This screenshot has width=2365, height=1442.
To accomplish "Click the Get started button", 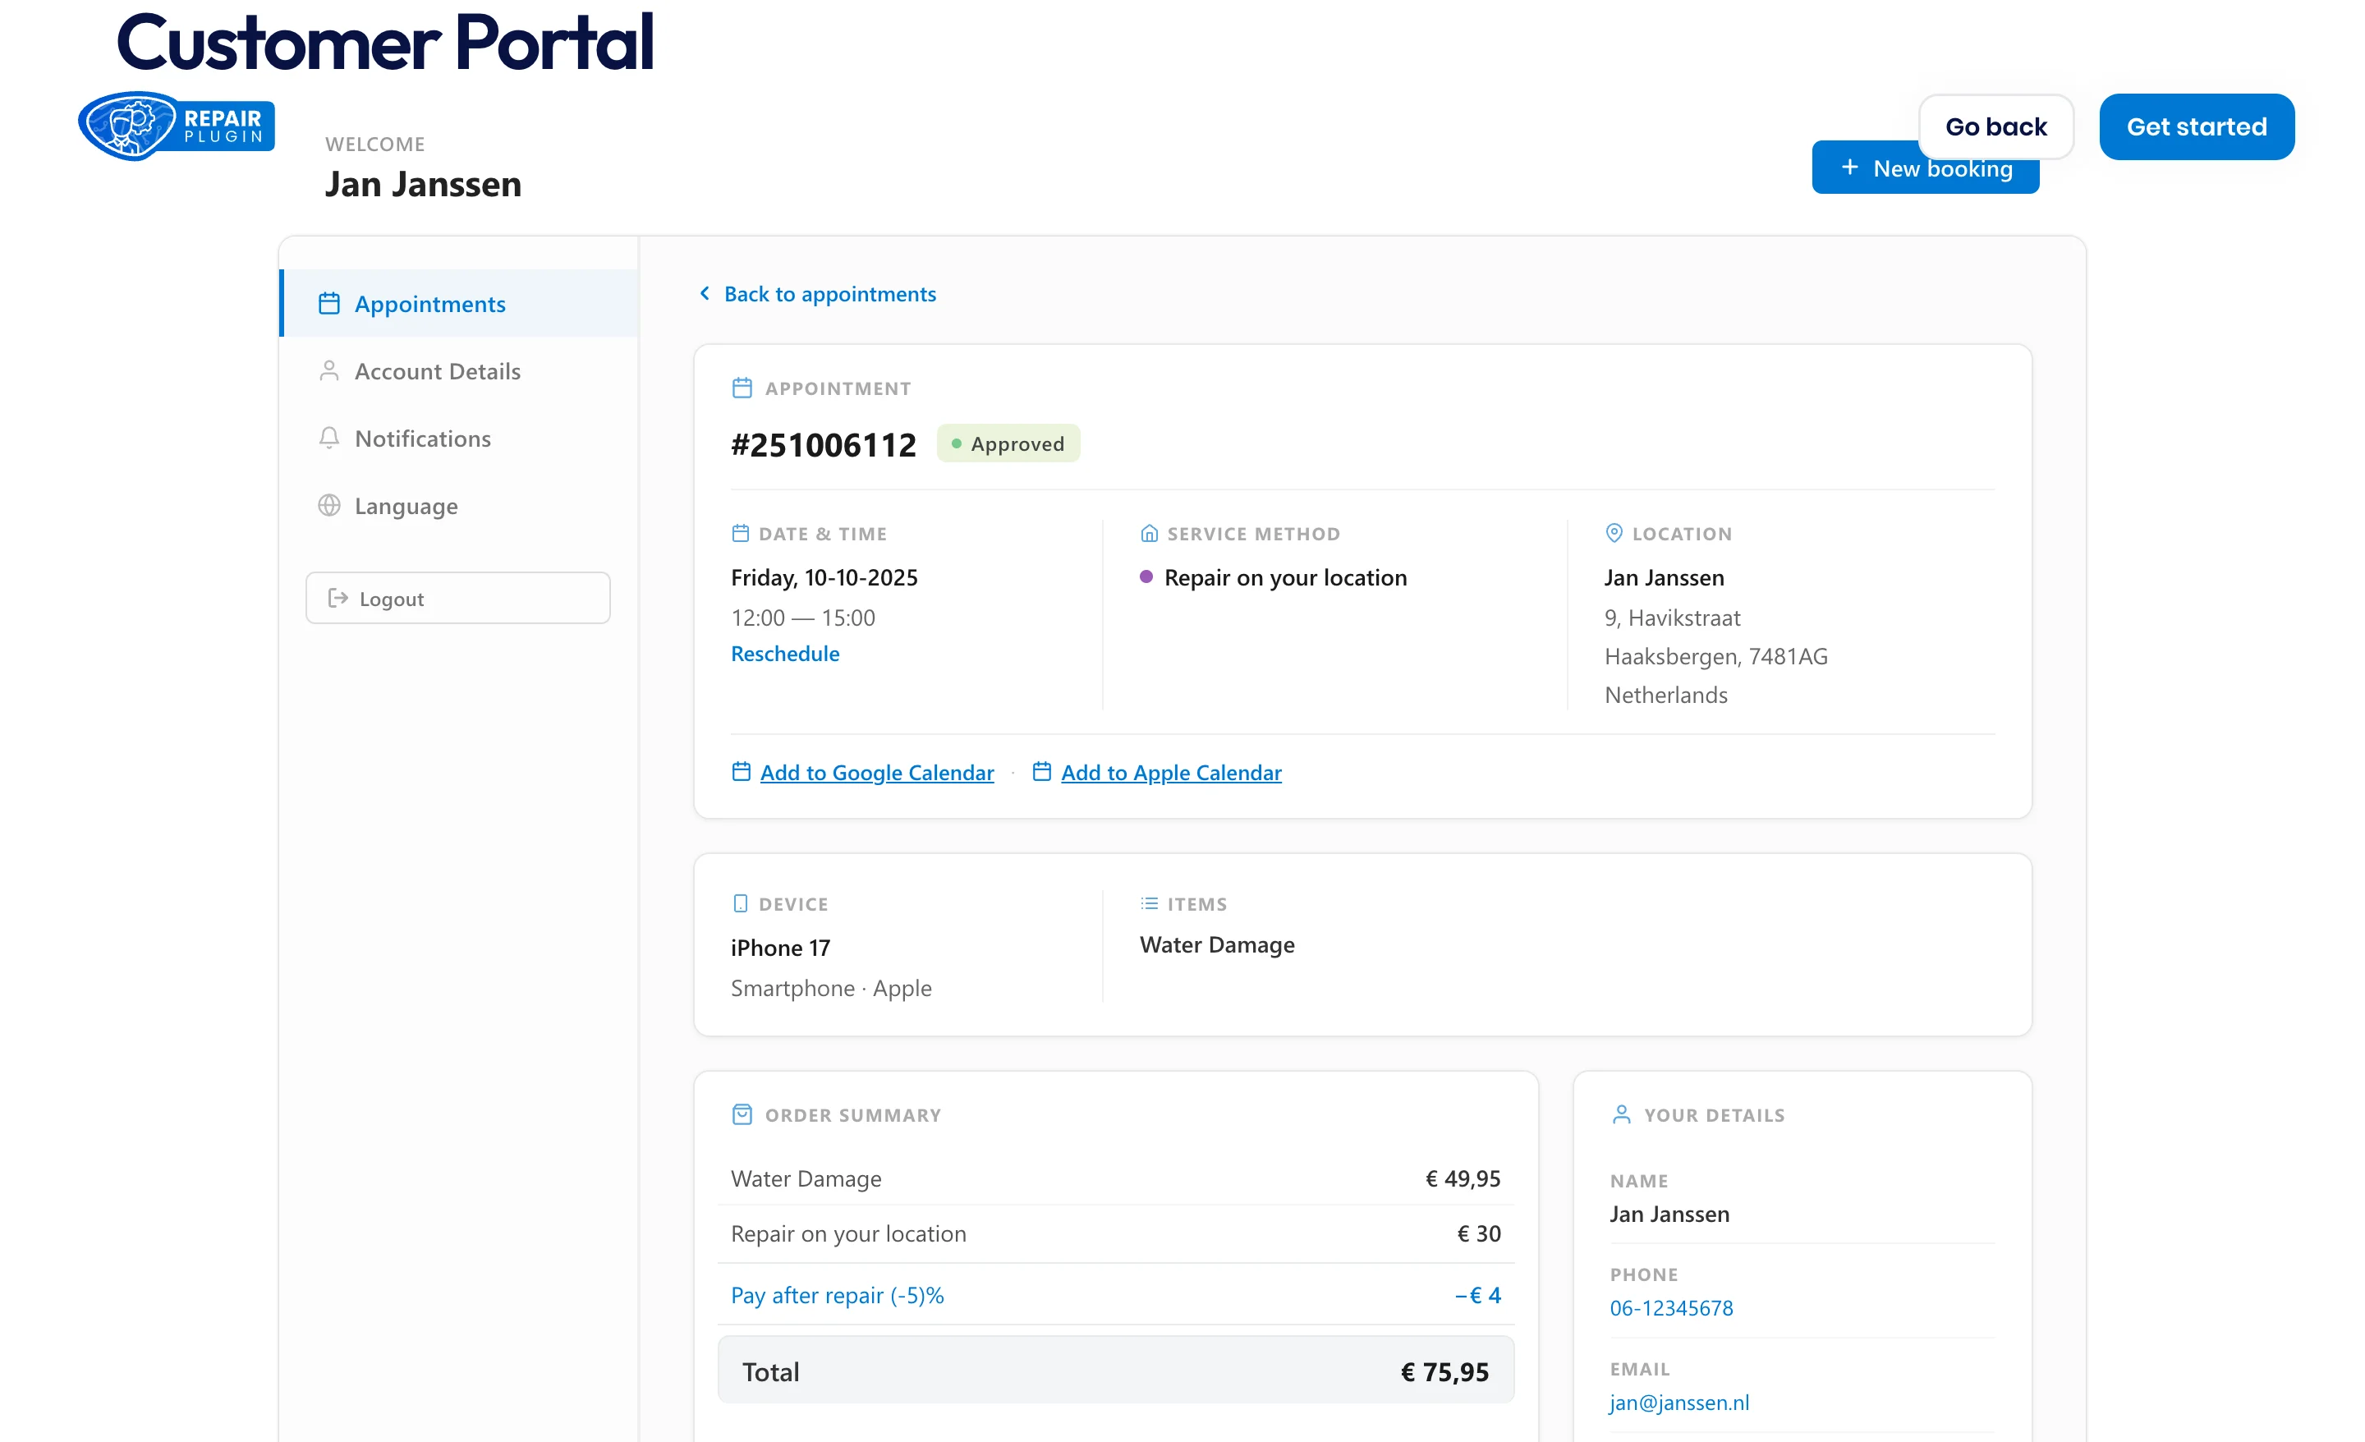I will (2196, 126).
